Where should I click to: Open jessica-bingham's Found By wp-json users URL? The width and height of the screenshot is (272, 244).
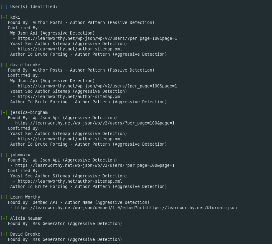coord(95,123)
